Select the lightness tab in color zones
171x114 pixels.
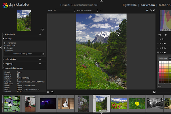click(163, 58)
